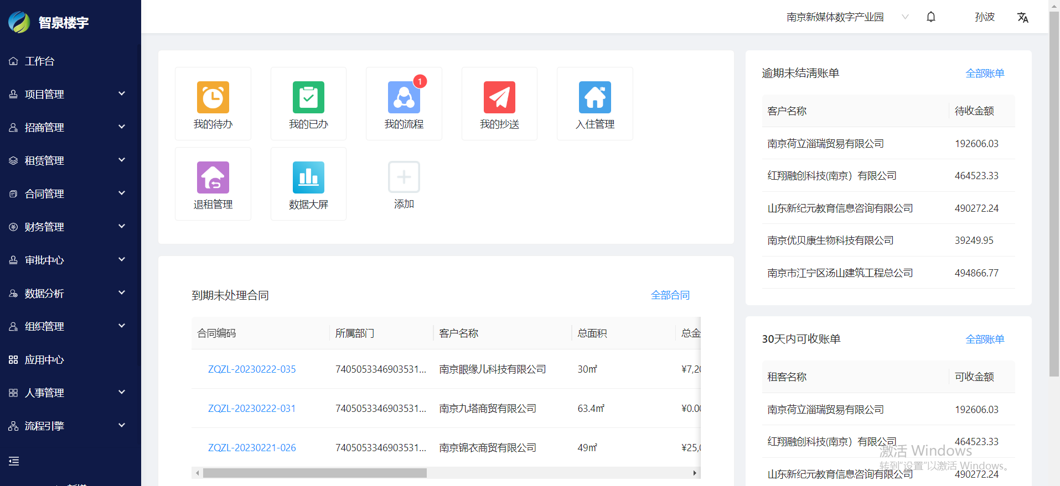Image resolution: width=1060 pixels, height=486 pixels.
Task: Click the 租赁管理 layers icon
Action: [13, 161]
